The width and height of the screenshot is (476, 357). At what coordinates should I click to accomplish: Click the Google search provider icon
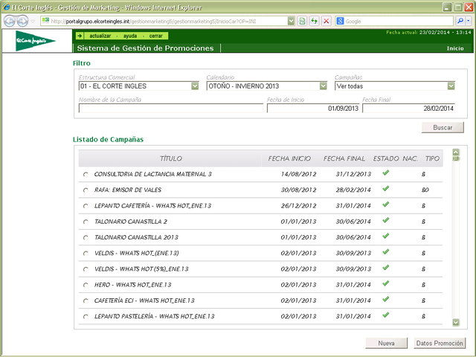pos(341,21)
